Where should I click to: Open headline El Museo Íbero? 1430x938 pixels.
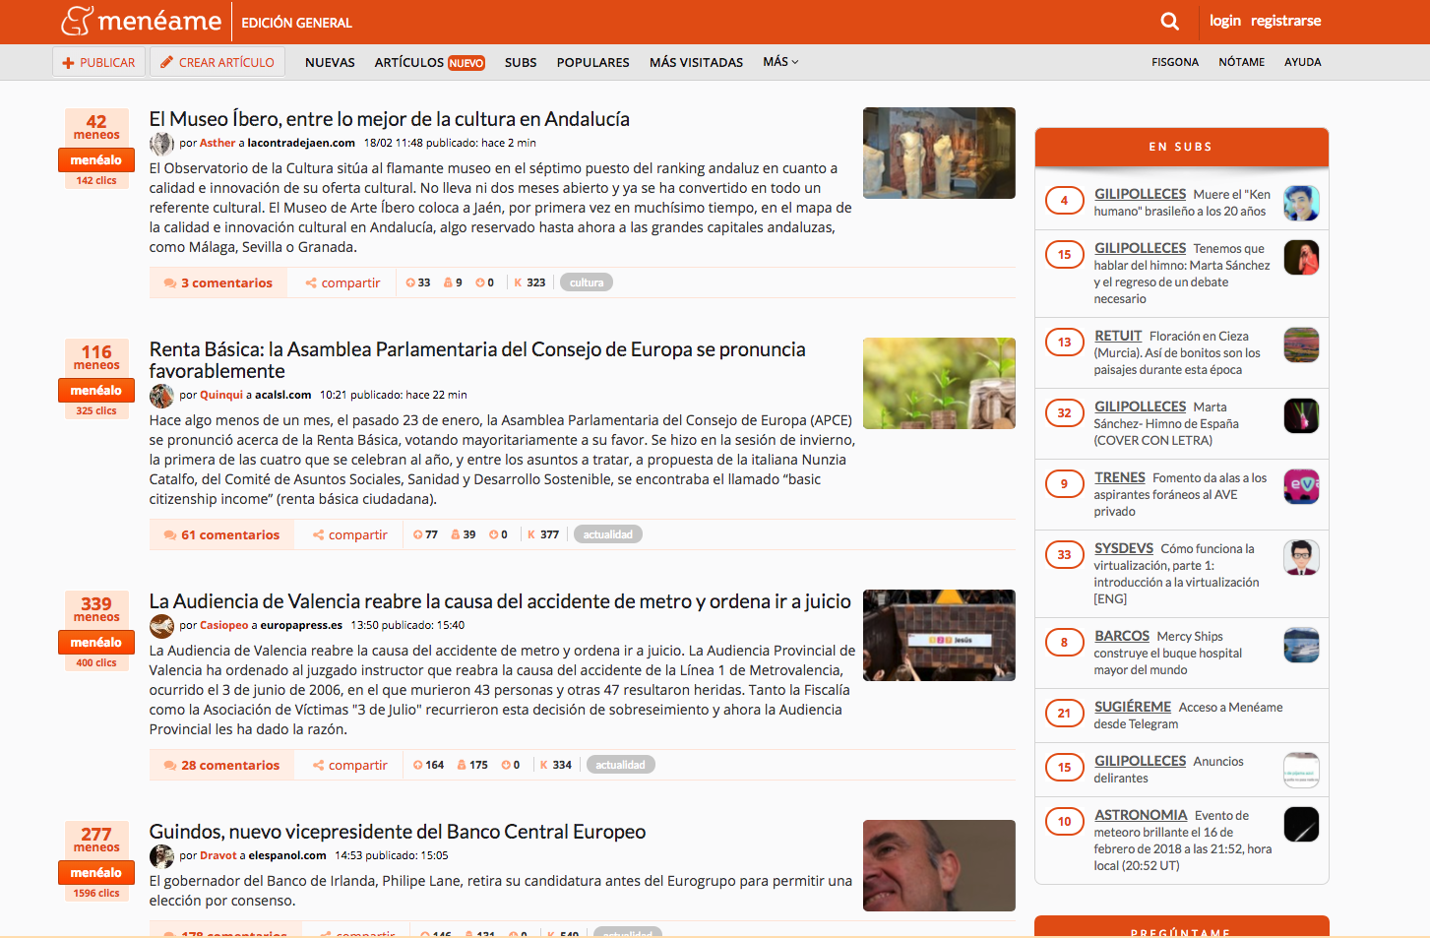point(390,119)
